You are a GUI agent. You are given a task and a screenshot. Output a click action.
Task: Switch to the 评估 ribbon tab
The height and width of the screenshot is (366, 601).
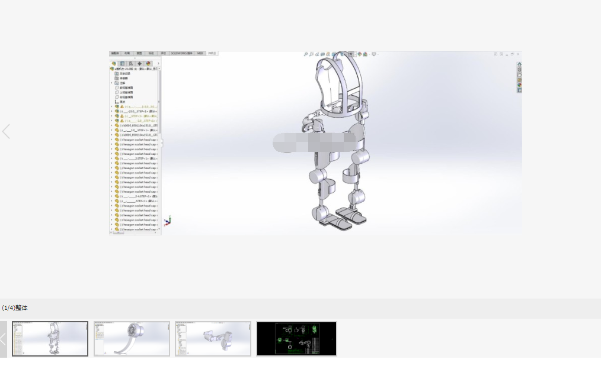click(x=163, y=53)
